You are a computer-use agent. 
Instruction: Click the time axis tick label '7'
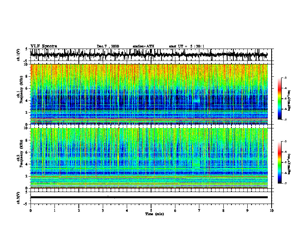(x=199, y=211)
